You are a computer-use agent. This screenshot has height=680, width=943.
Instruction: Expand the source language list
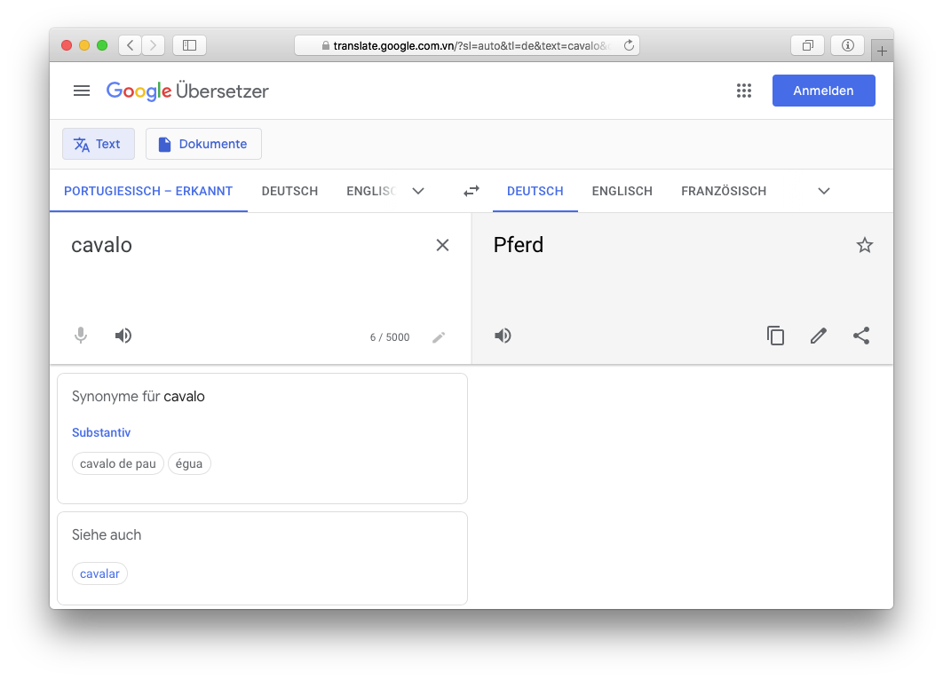pos(418,191)
